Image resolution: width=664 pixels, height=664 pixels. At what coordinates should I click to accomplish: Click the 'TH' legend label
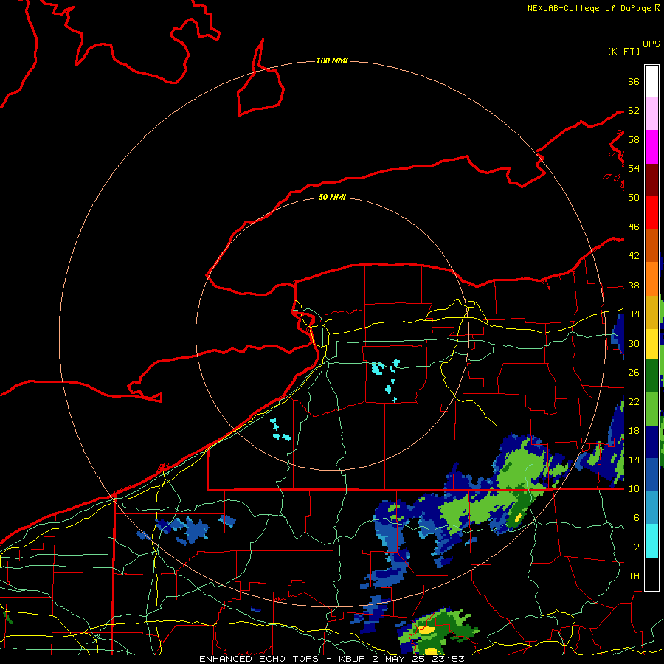[634, 576]
